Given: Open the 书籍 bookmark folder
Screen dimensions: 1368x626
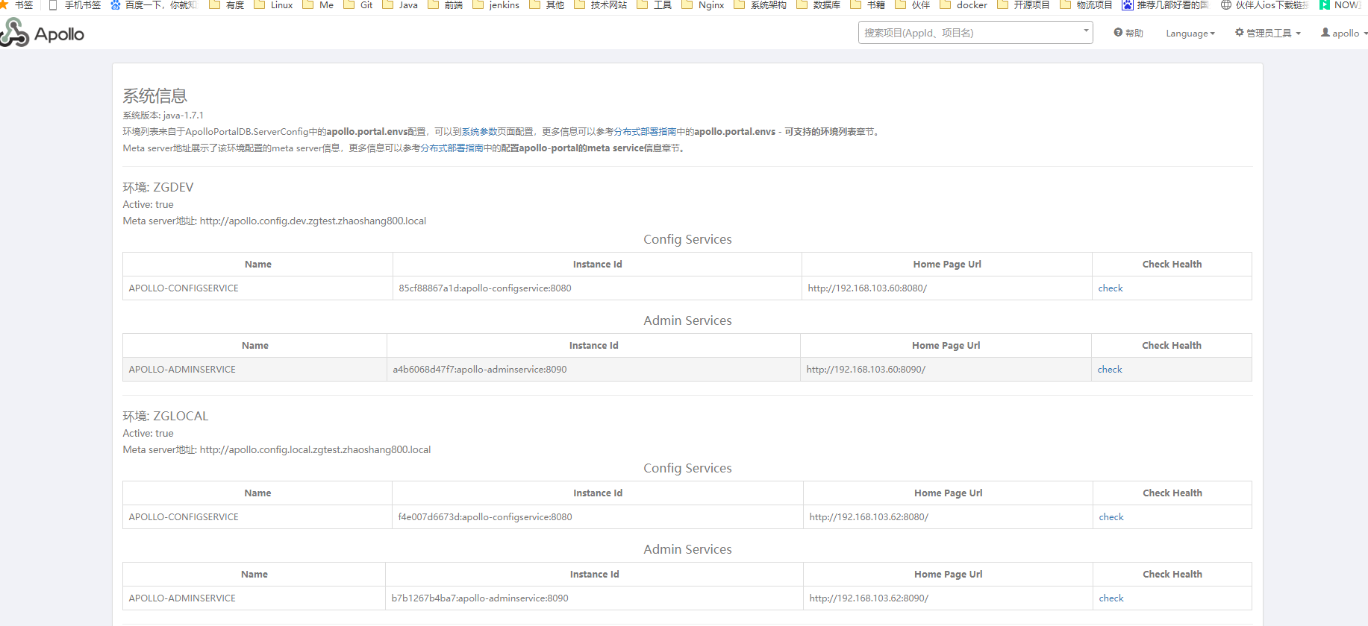Looking at the screenshot, I should [x=868, y=5].
